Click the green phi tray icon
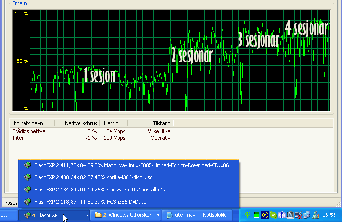Viewport: 342px width, 222px height. click(247, 215)
